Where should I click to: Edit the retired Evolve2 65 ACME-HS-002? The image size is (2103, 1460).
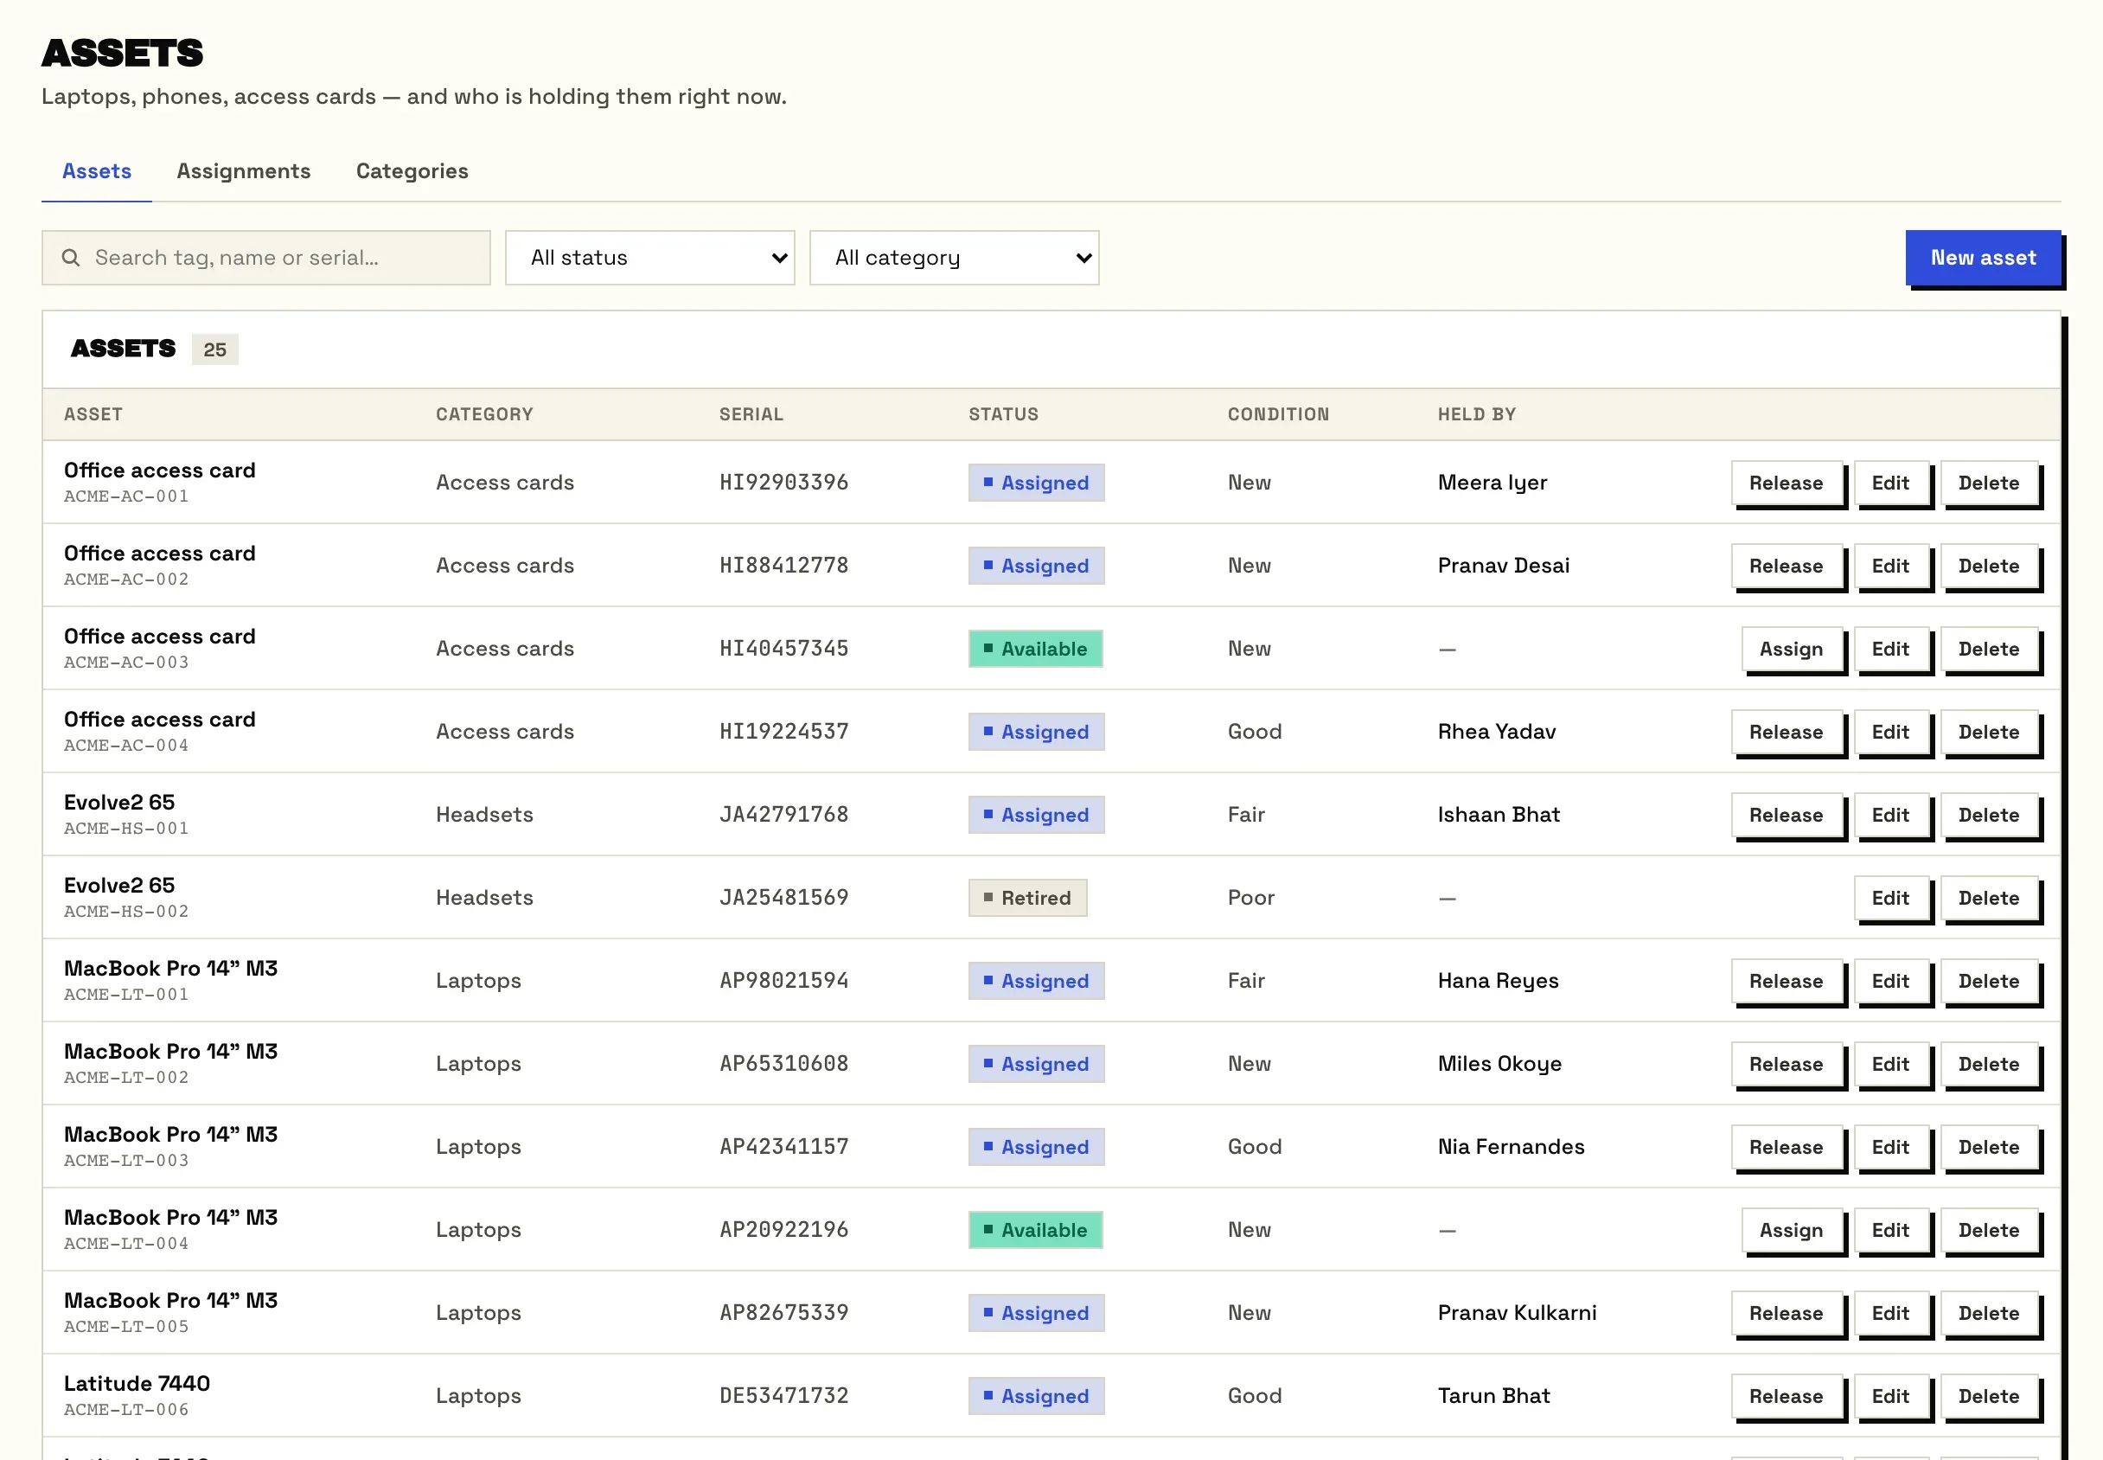click(x=1890, y=899)
